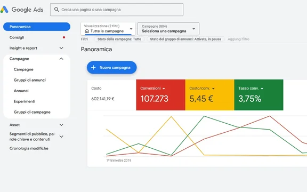The height and width of the screenshot is (192, 307).
Task: Click the Filtri label
Action: (x=84, y=39)
